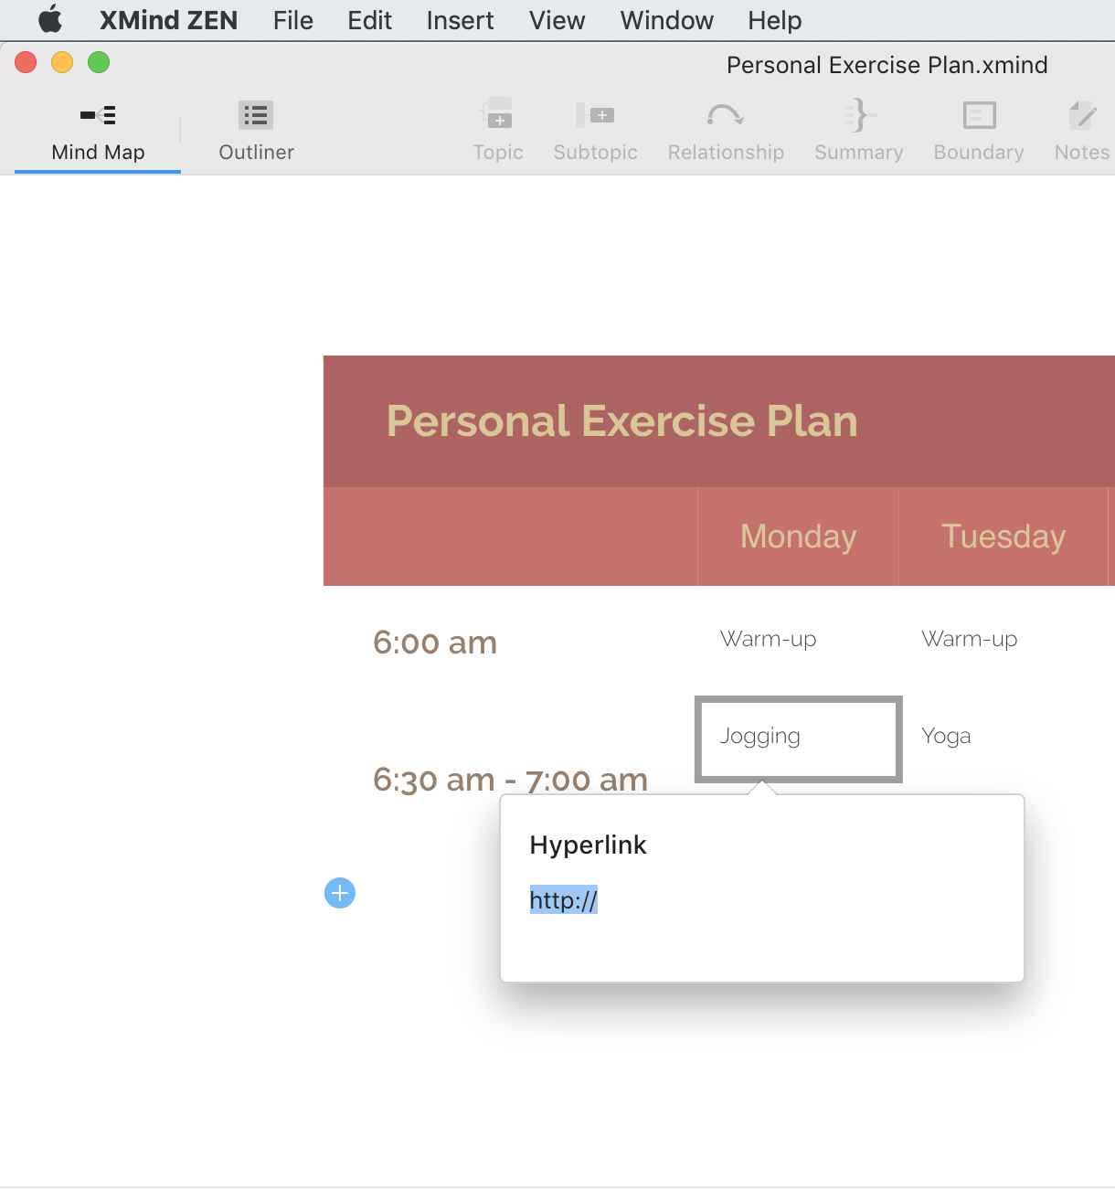The height and width of the screenshot is (1190, 1115).
Task: Click the Personal Exercise Plan title
Action: click(x=621, y=421)
